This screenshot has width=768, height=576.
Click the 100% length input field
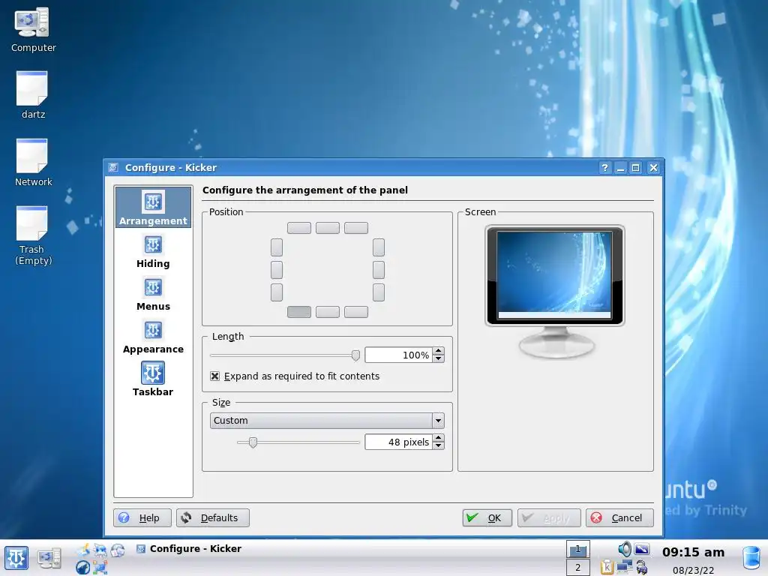tap(399, 355)
